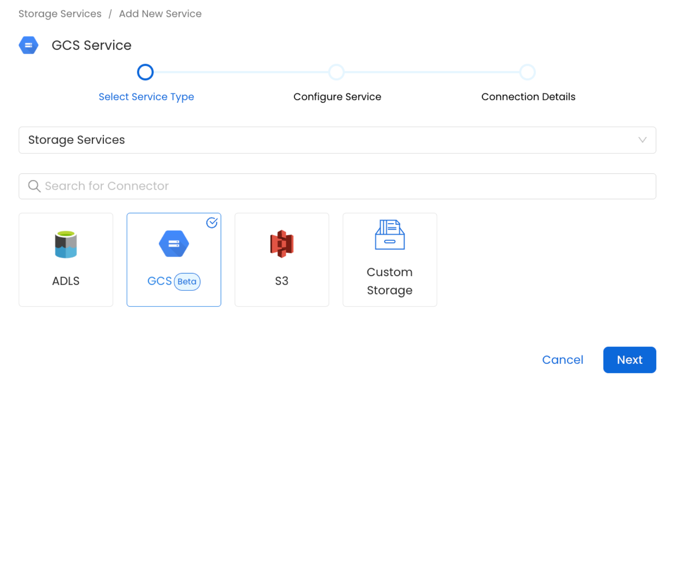This screenshot has width=677, height=568.
Task: Select the ADLS connector icon
Action: [66, 244]
